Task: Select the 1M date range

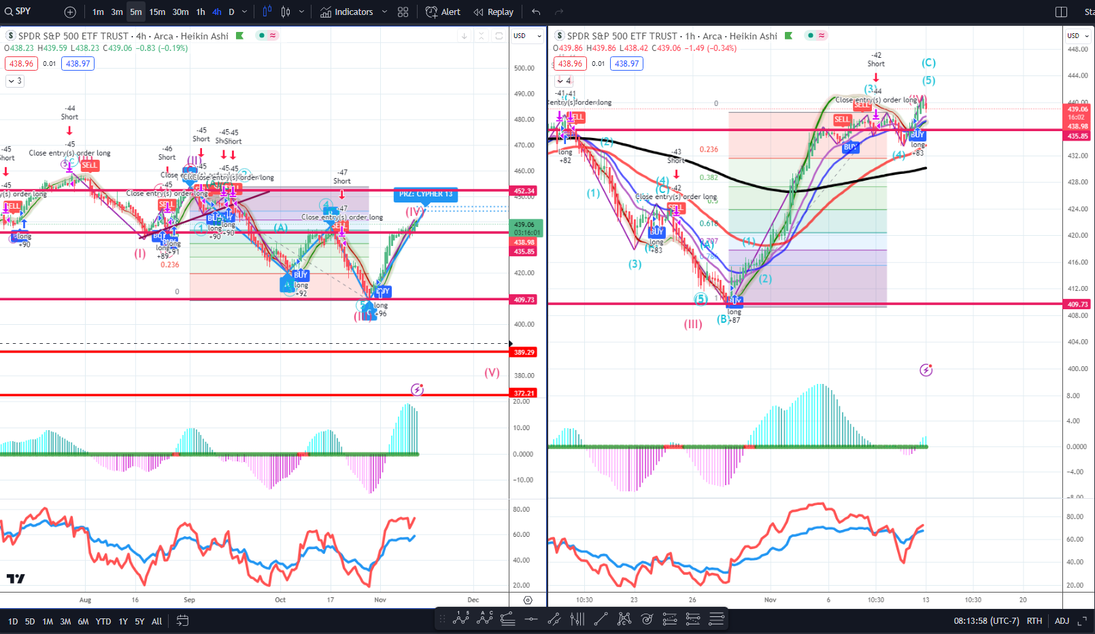Action: [48, 621]
